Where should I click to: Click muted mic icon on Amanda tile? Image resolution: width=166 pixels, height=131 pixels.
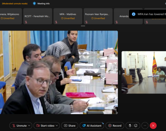(117, 22)
